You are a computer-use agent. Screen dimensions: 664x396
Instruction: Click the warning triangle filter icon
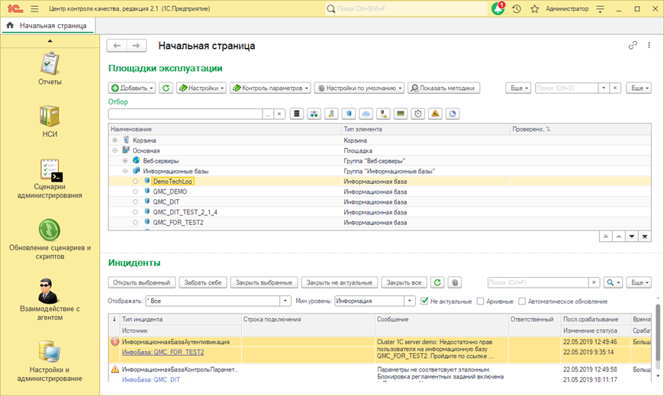tap(435, 114)
